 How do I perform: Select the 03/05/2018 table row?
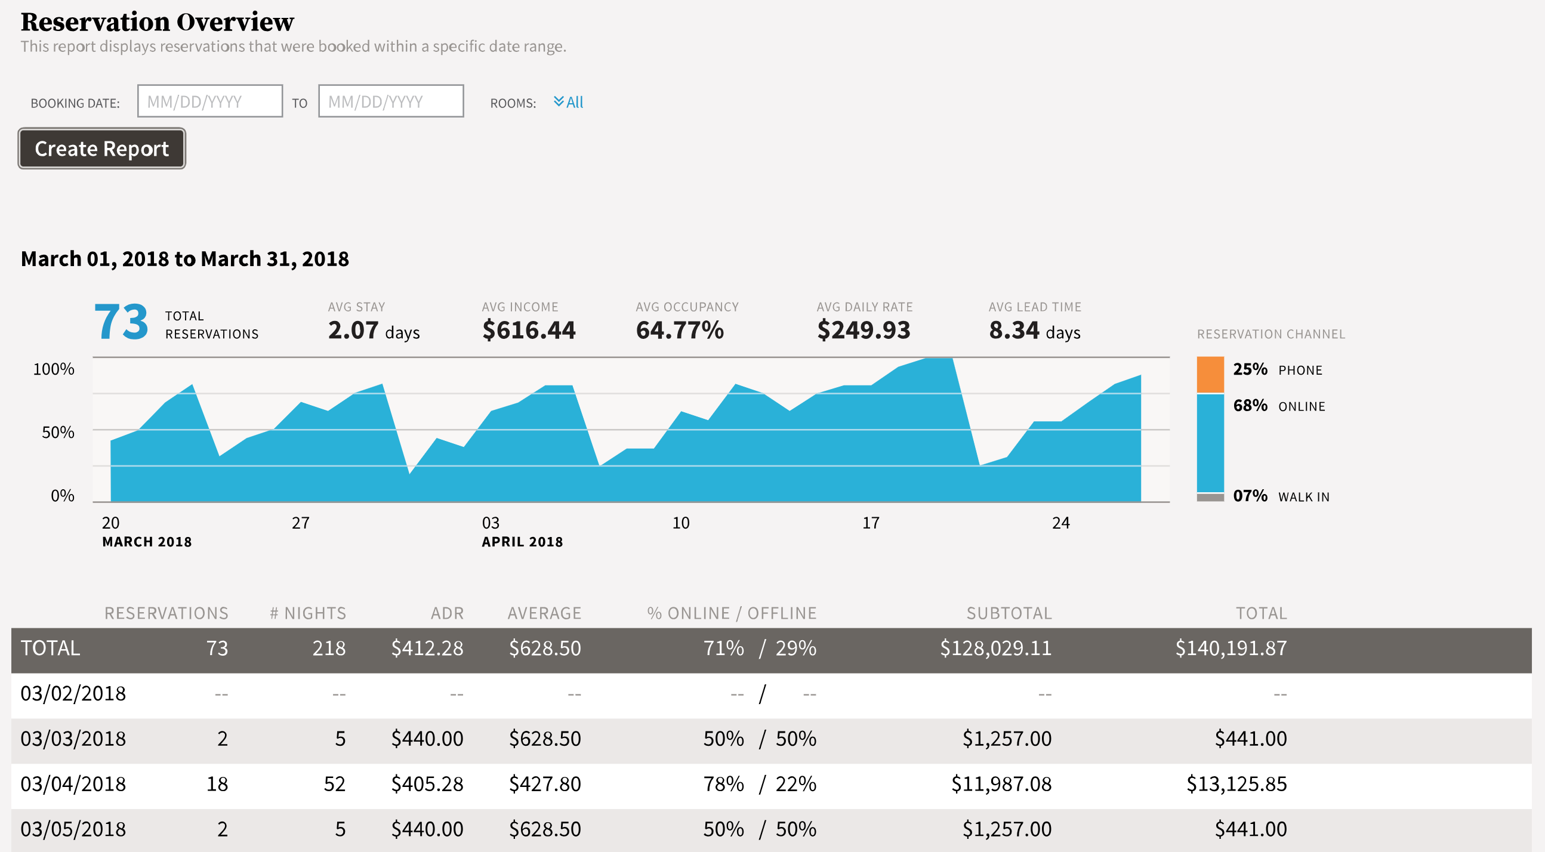click(x=73, y=829)
